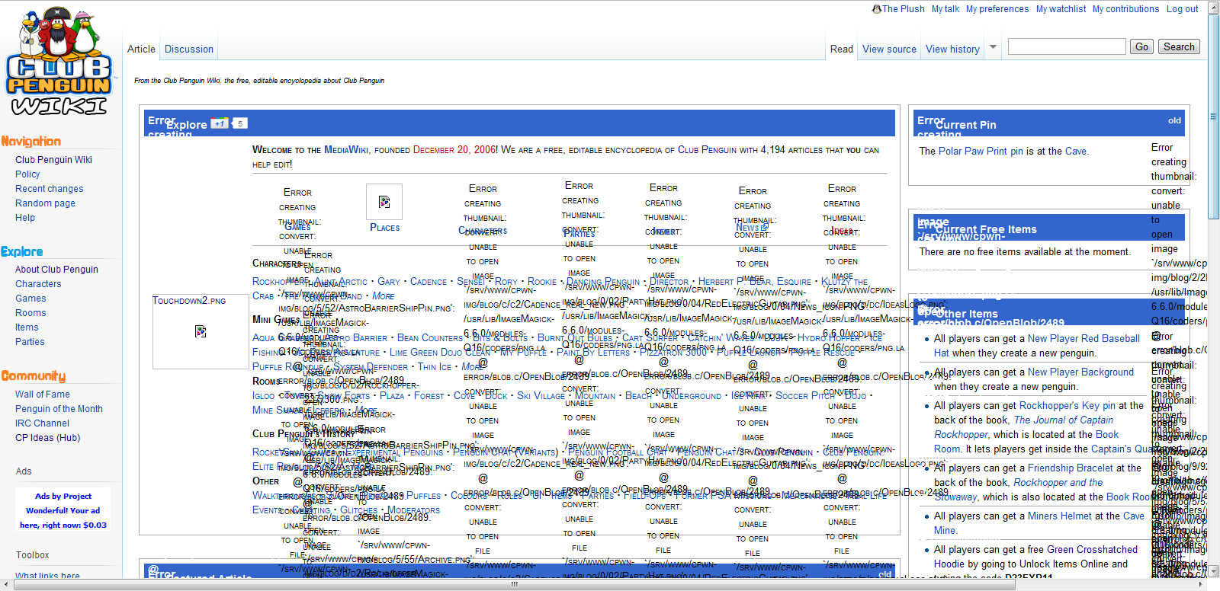Open My preferences
The image size is (1220, 591).
(x=997, y=9)
